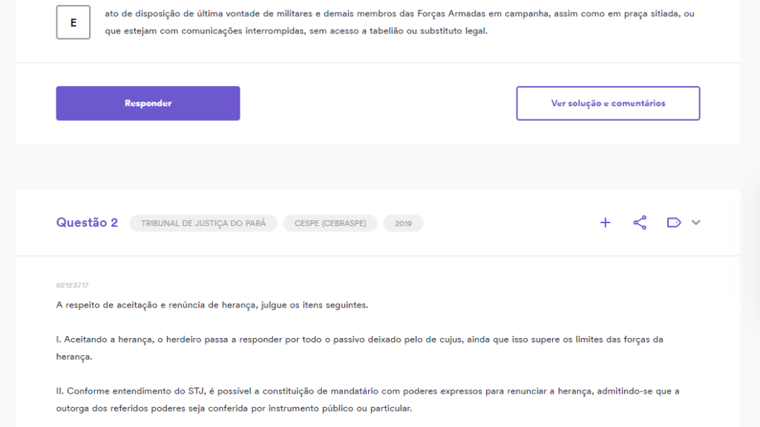Expand the chevron next to the tag icon

[696, 222]
